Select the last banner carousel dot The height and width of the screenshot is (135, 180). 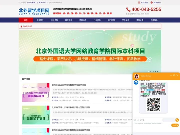point(157,72)
